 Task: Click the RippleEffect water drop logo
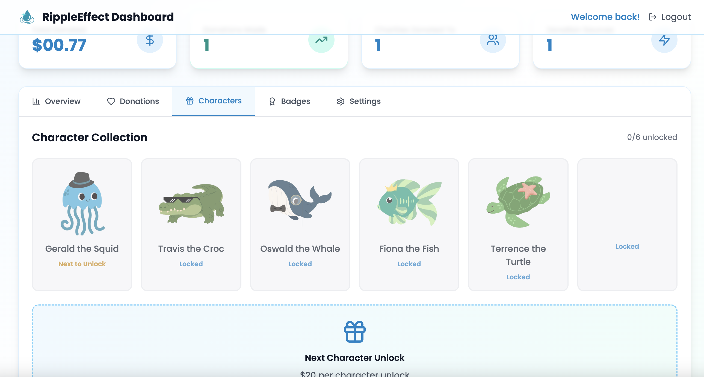pyautogui.click(x=27, y=17)
